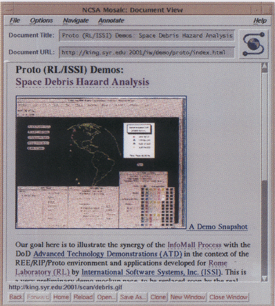Open the International Software Systems, Inc. (ISSI) link

151,272
